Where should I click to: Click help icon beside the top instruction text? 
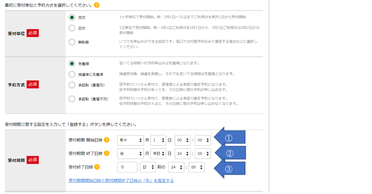point(97,5)
